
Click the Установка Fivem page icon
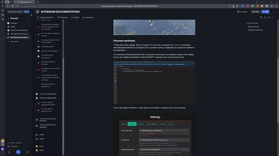tap(38, 56)
